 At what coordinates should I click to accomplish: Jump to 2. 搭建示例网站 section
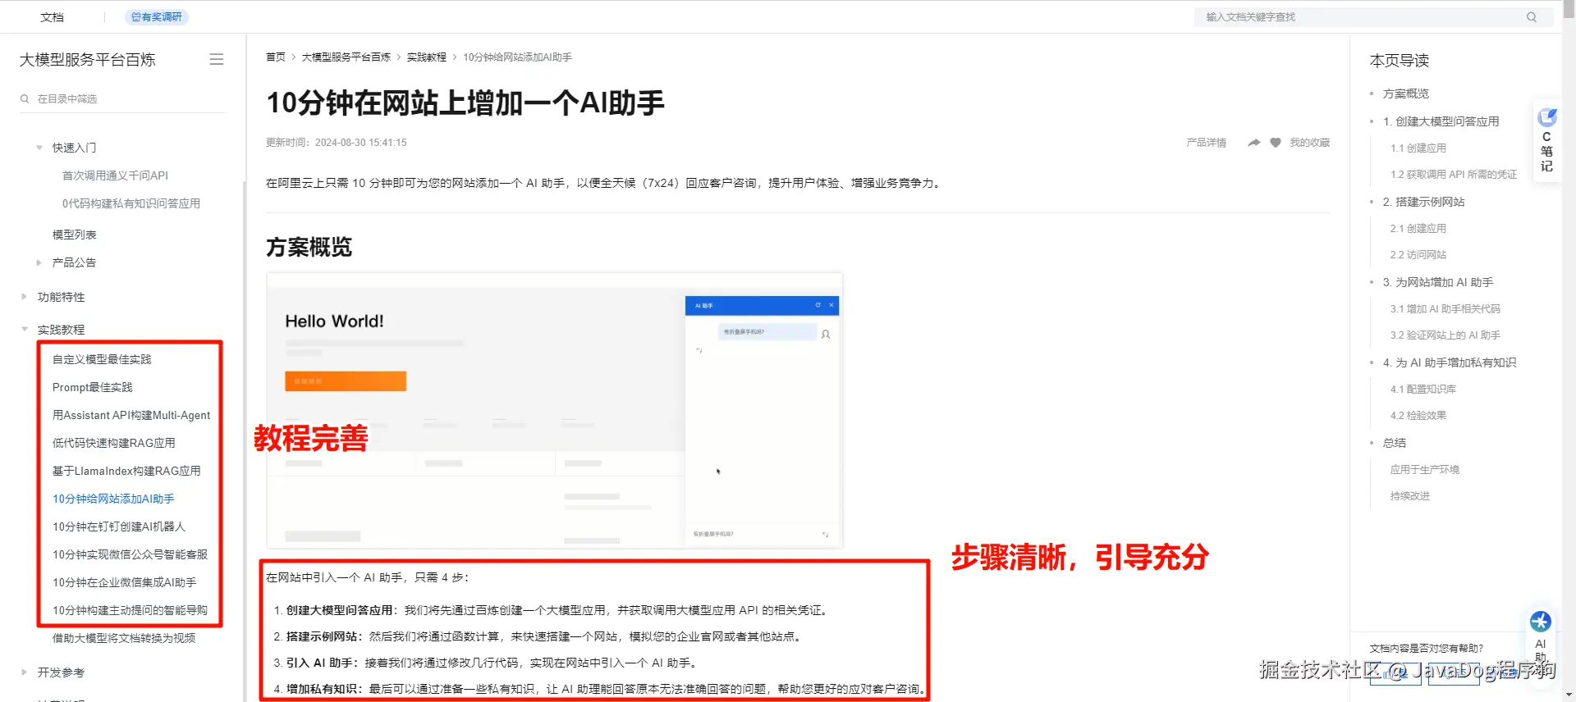click(x=1423, y=202)
